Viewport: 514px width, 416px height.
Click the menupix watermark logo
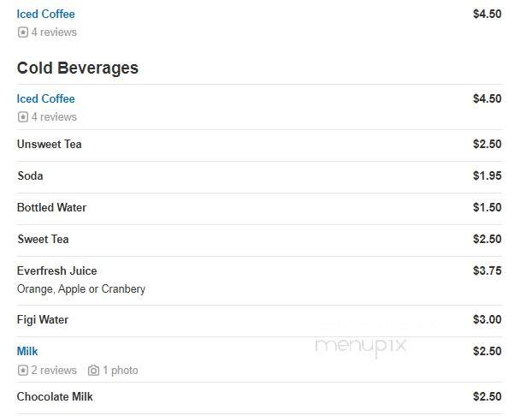(x=361, y=346)
